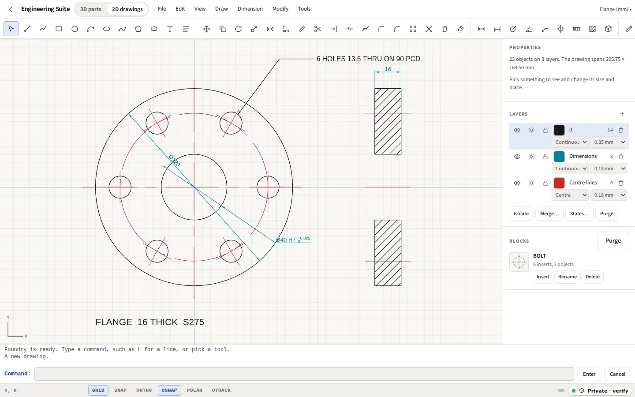635x397 pixels.
Task: Open Dimensions layer linetype dropdown
Action: click(570, 169)
